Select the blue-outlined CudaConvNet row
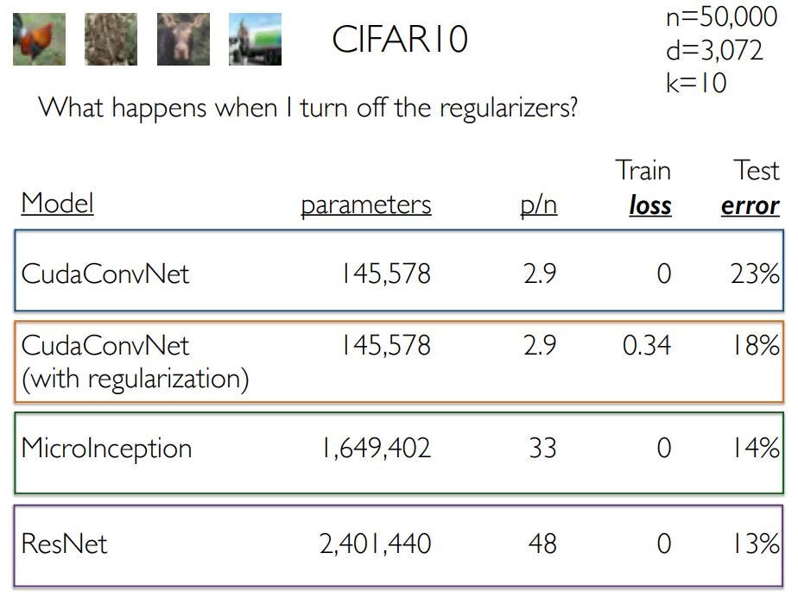 coord(399,271)
